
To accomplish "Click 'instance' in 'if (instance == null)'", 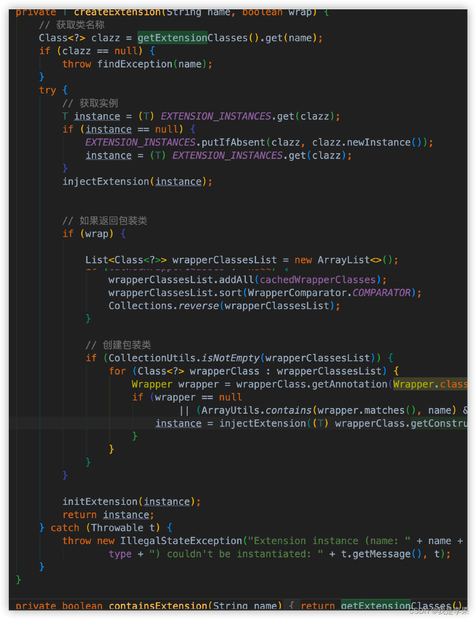I will tap(108, 130).
